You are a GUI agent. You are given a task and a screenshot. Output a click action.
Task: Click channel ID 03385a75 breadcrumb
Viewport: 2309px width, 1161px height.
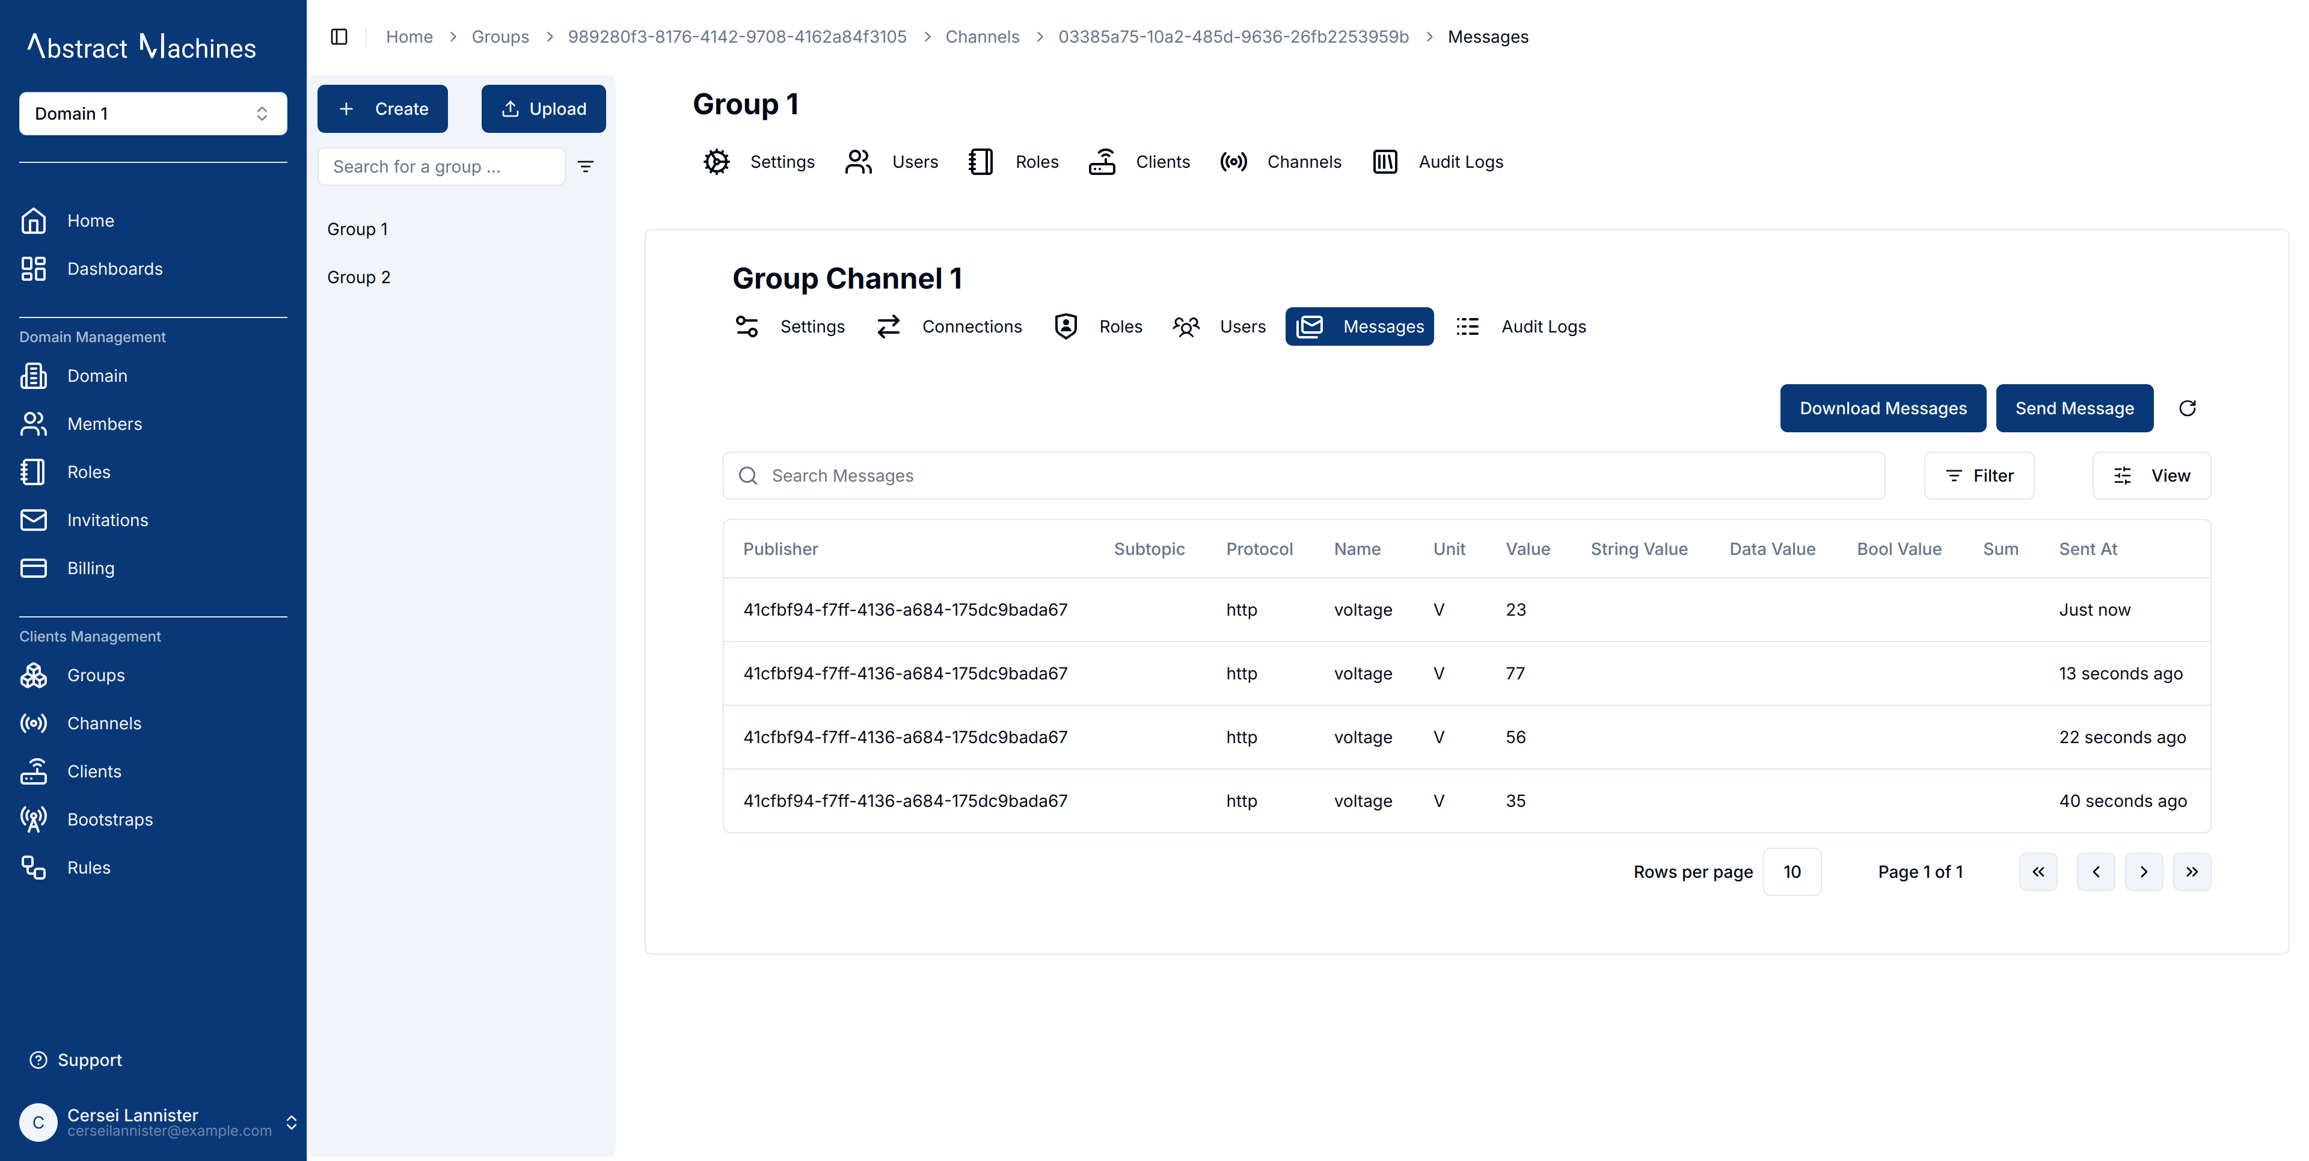[x=1233, y=37]
